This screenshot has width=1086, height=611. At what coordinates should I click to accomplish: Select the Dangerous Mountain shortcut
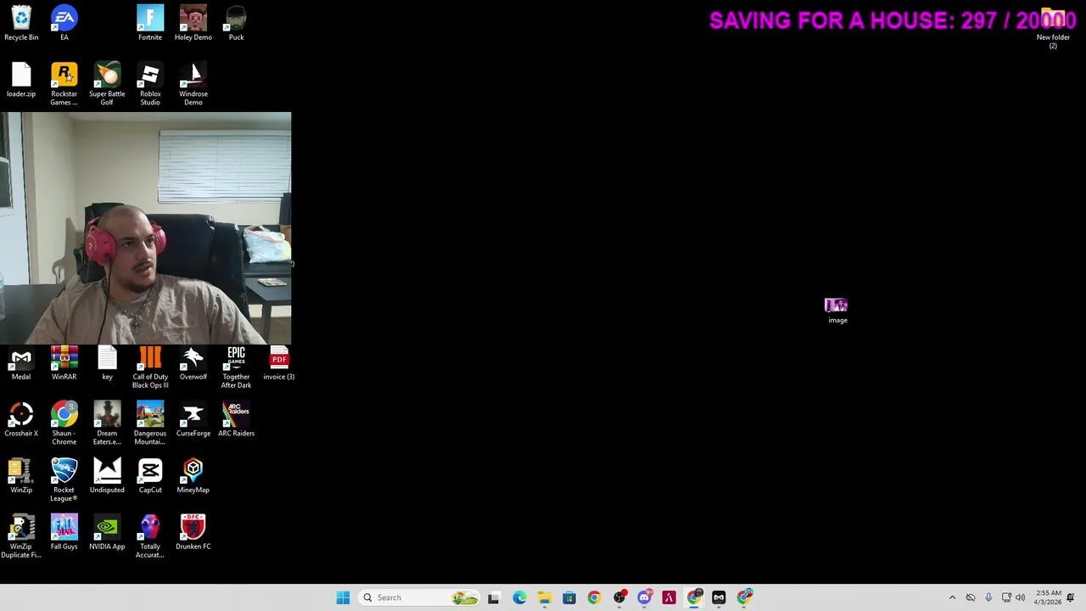(150, 423)
